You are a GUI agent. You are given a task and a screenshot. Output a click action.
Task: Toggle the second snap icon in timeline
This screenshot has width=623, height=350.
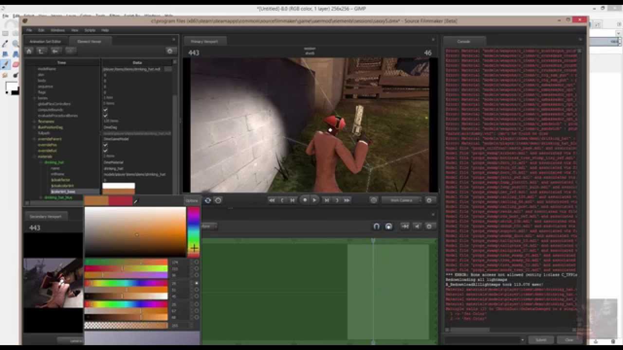tap(388, 227)
